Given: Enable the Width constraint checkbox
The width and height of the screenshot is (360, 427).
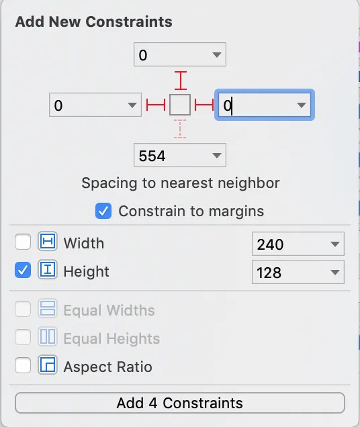Looking at the screenshot, I should 23,242.
